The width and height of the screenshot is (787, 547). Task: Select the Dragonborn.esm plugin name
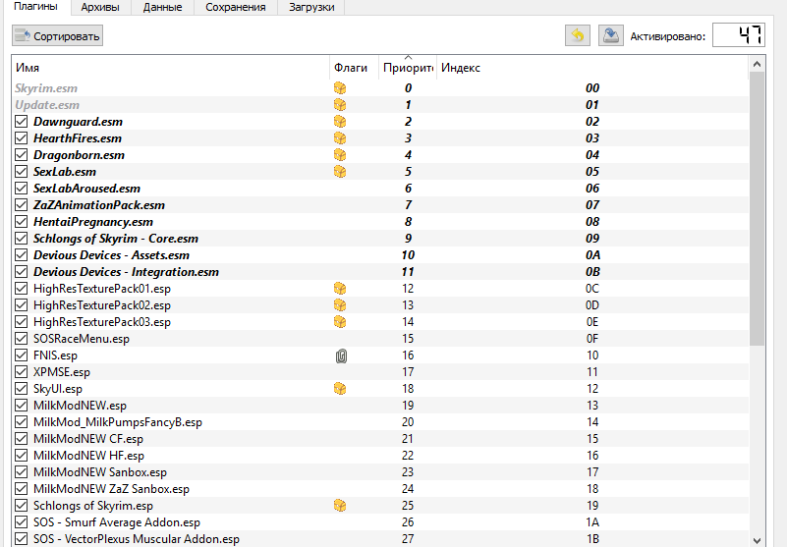[79, 155]
